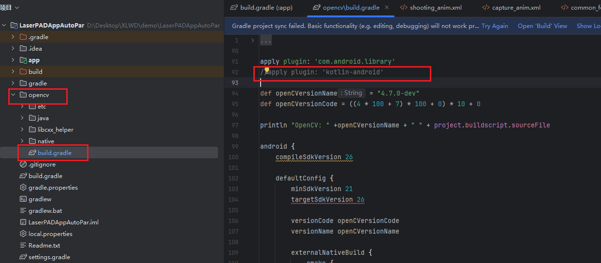Click the yellow lightbulb quick-fix icon
The image size is (601, 263).
click(266, 70)
